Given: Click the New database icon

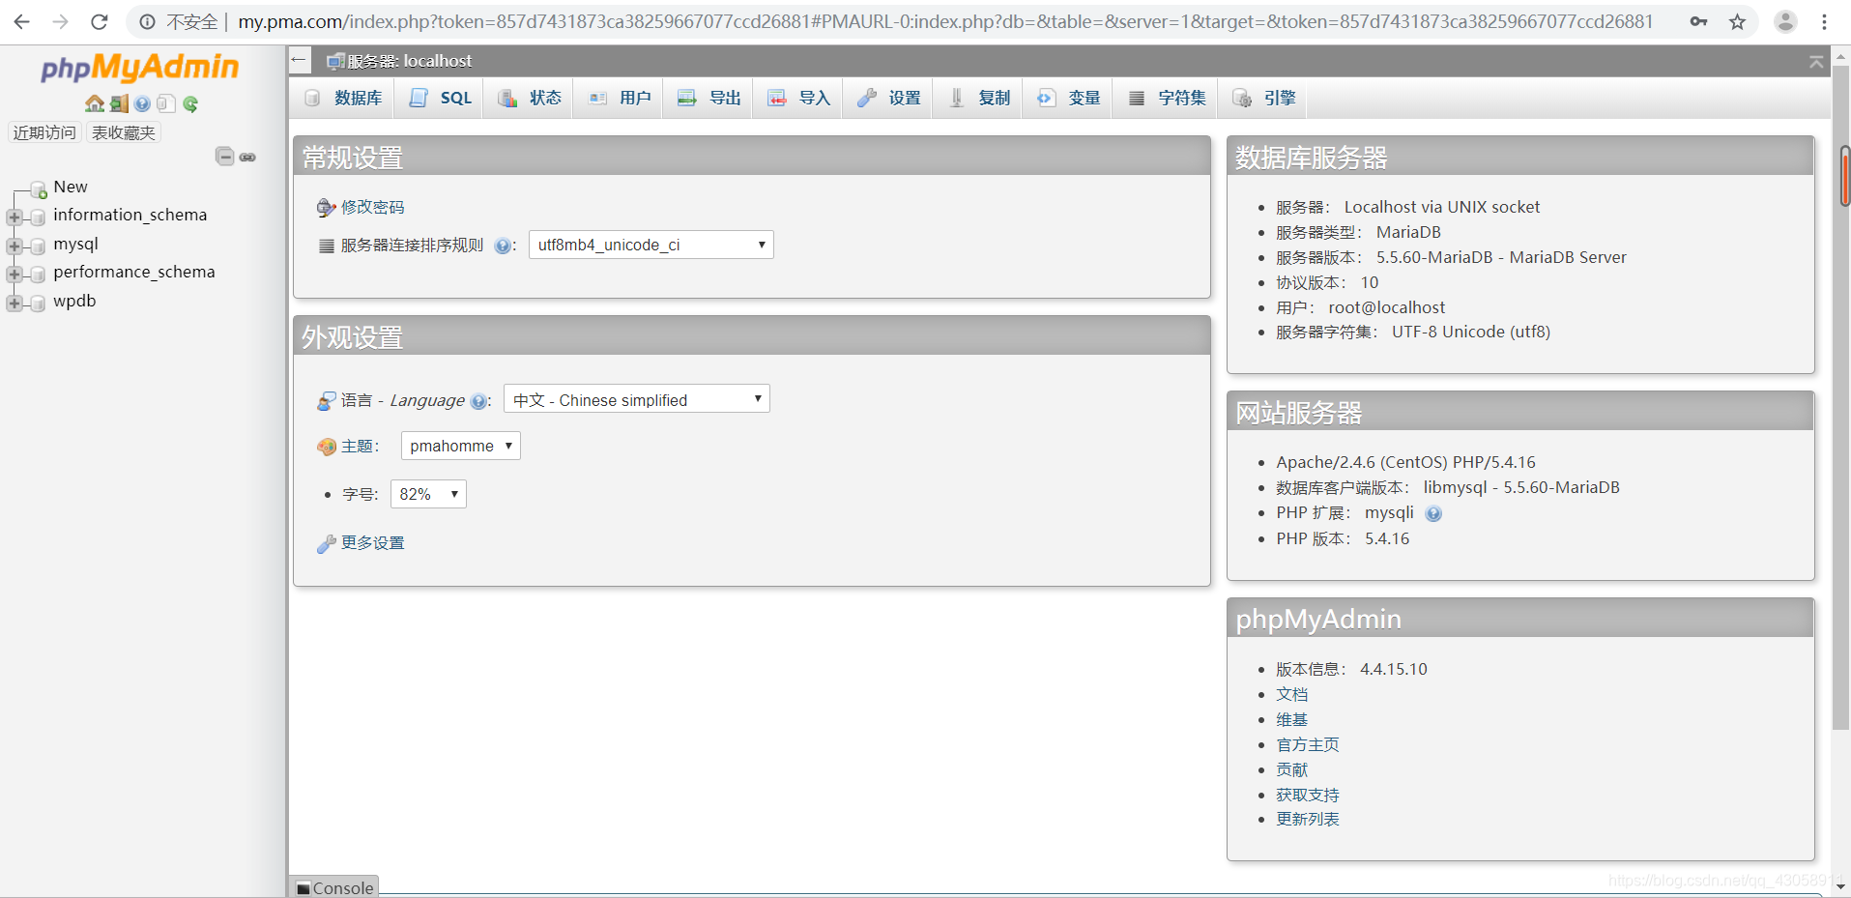Looking at the screenshot, I should [x=38, y=188].
